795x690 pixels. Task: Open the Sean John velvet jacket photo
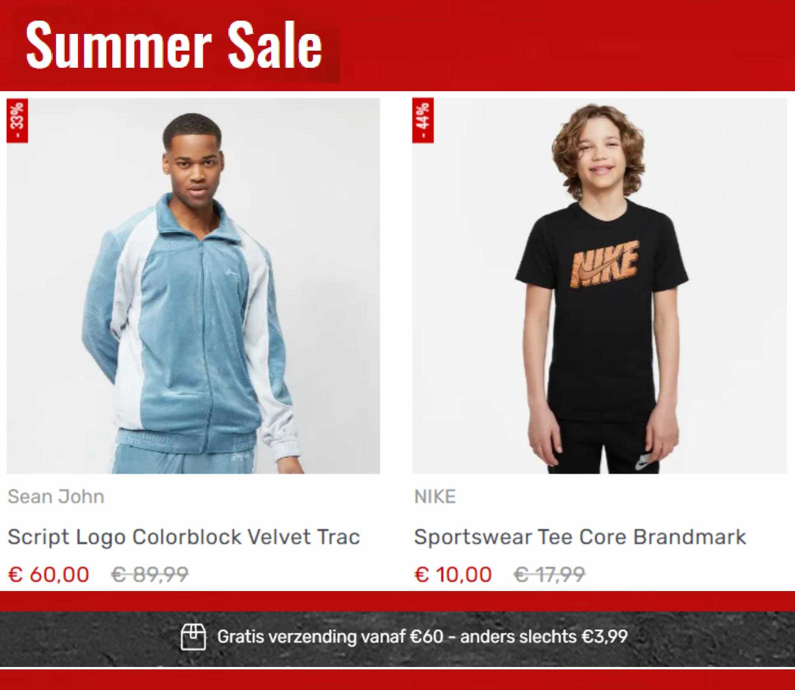pyautogui.click(x=193, y=286)
